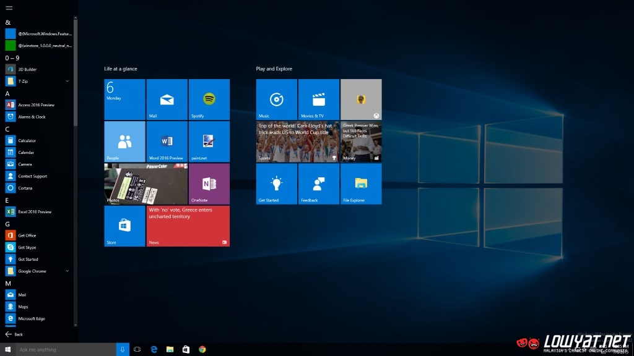Open Word 2016 Preview tile
Image resolution: width=634 pixels, height=356 pixels.
tap(167, 142)
